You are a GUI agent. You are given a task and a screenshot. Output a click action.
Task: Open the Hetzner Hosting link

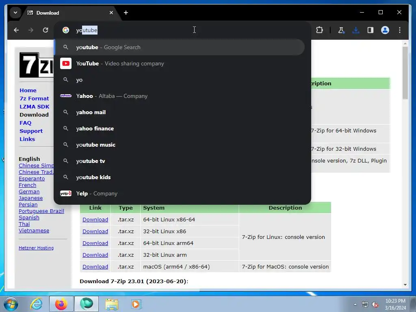36,248
